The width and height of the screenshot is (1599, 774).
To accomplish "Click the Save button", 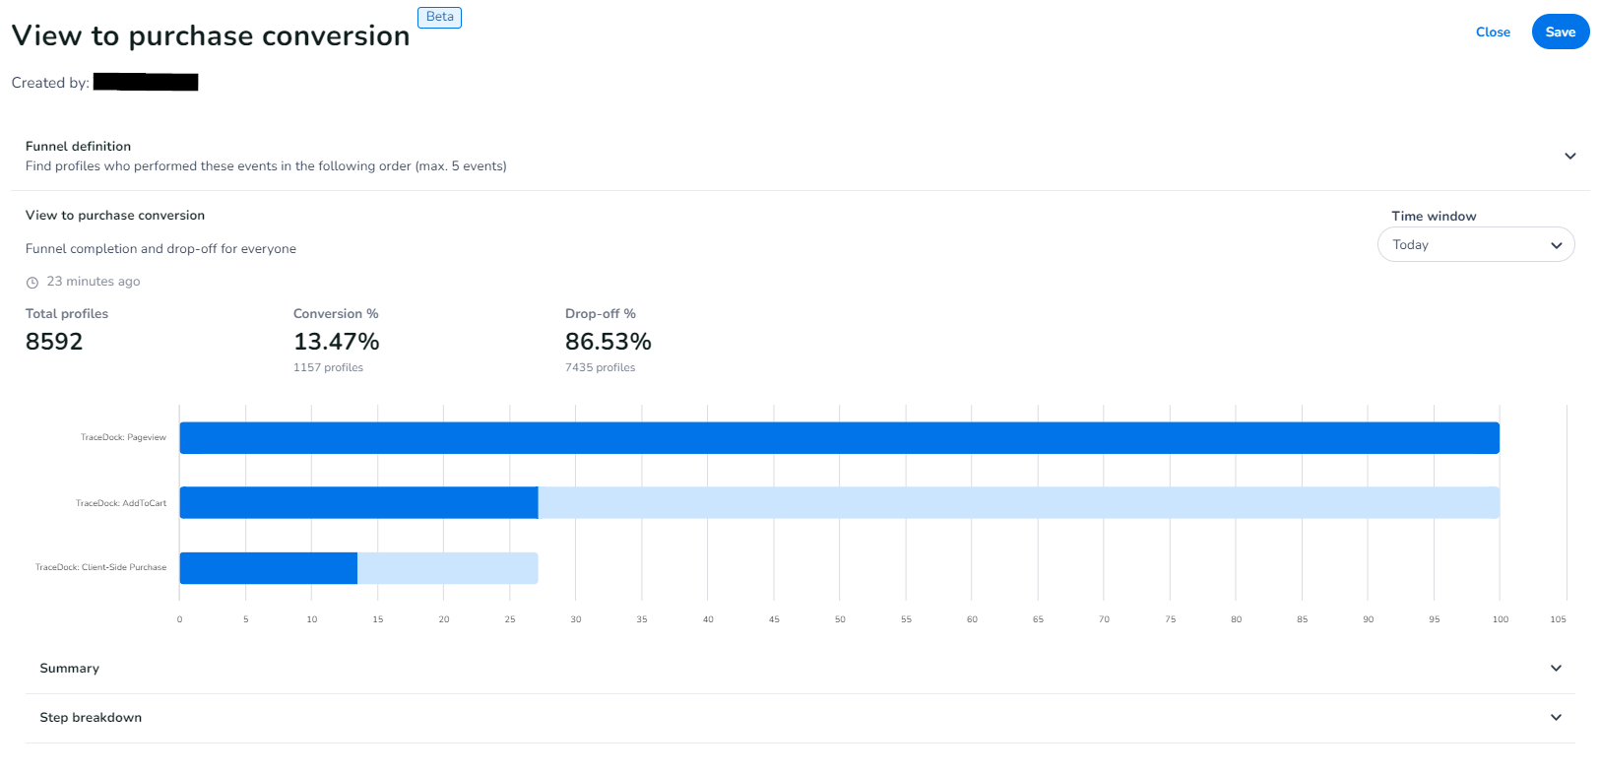I will click(1560, 32).
